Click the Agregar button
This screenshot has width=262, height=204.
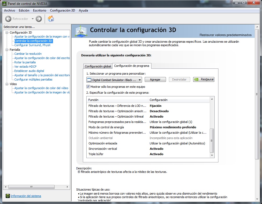tap(155, 79)
